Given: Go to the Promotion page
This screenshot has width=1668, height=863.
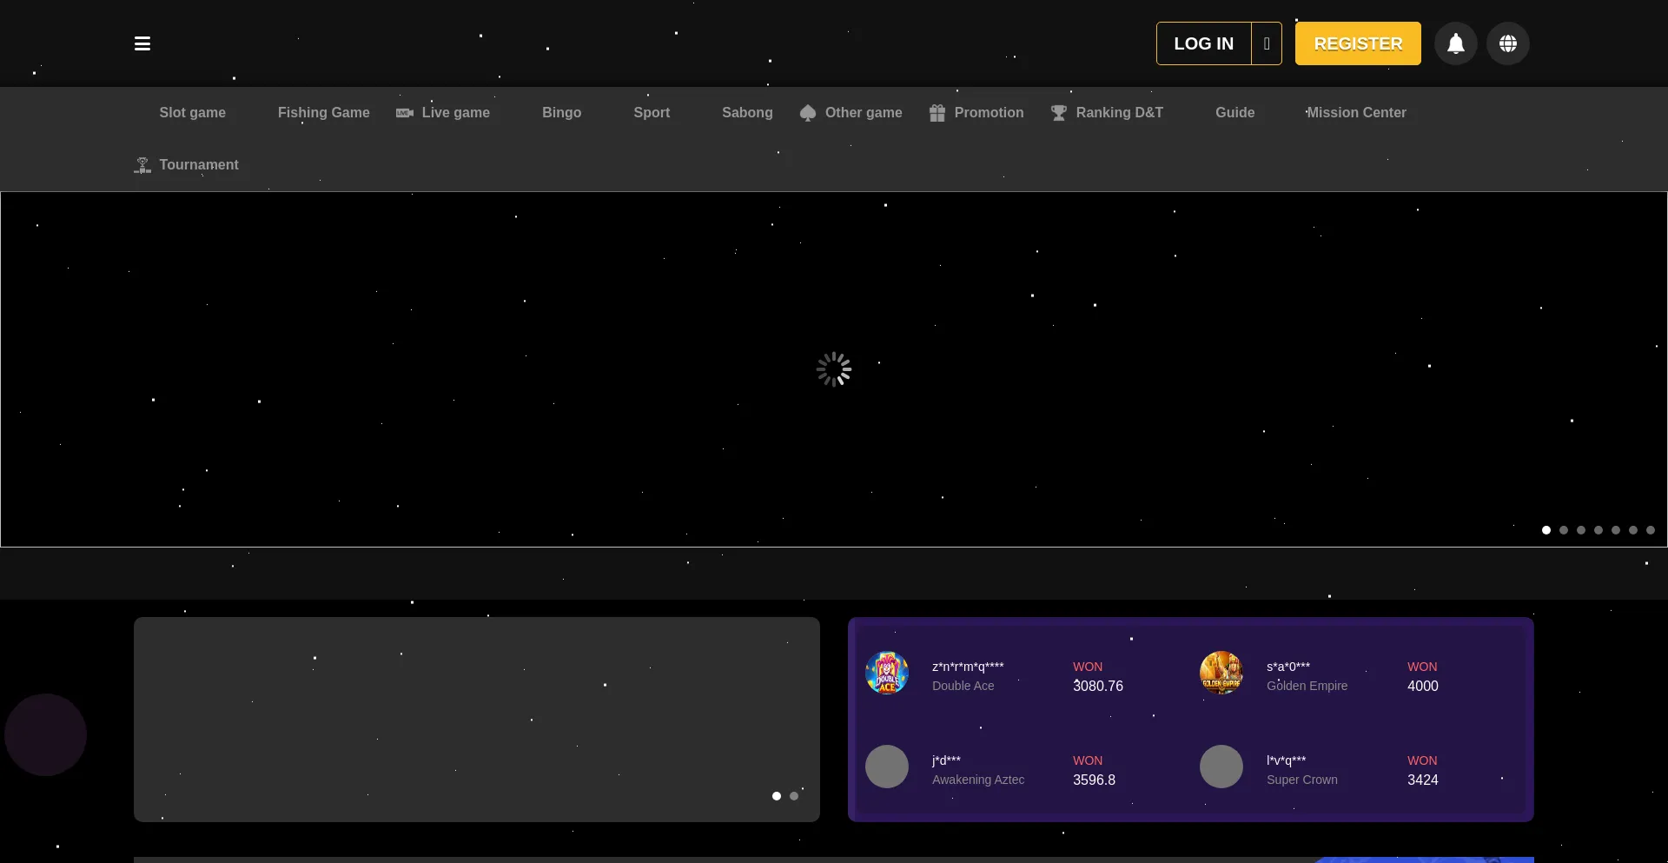Looking at the screenshot, I should pos(989,113).
